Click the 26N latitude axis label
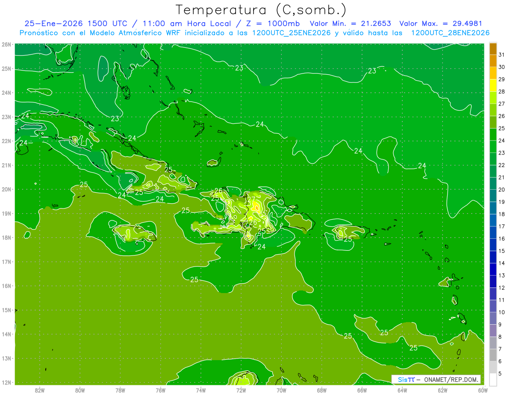This screenshot has width=513, height=396. [6, 44]
